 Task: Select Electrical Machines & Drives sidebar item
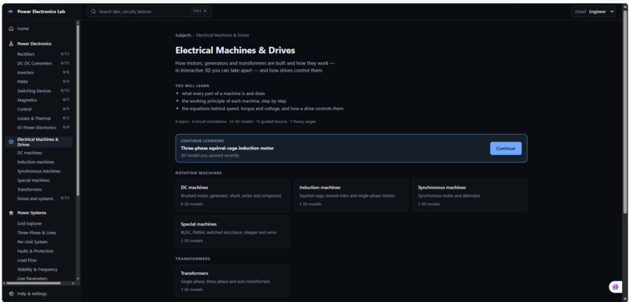point(39,142)
